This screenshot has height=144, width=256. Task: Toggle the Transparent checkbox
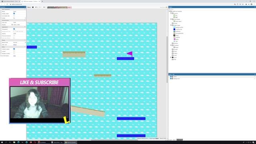(x=14, y=29)
